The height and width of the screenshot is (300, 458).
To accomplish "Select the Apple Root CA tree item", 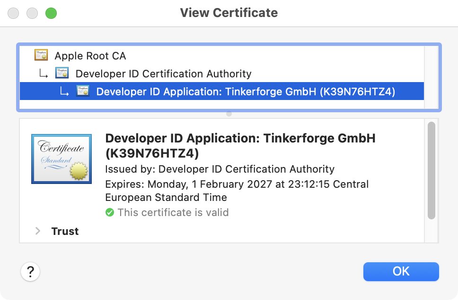I will click(91, 56).
